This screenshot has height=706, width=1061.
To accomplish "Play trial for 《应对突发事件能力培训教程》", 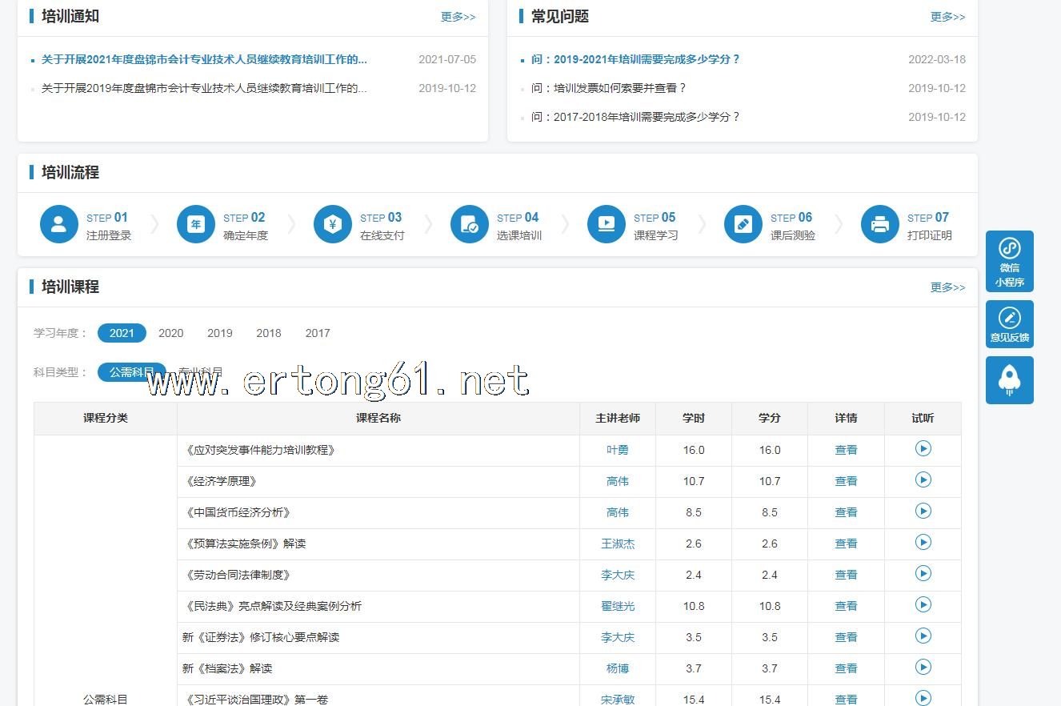I will point(923,449).
